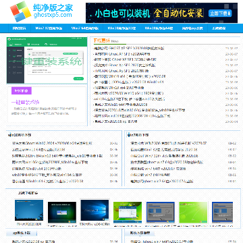This screenshot has height=243, width=243.
Task: Open the purple 一键重装系统 heading link
Action: (x=26, y=103)
